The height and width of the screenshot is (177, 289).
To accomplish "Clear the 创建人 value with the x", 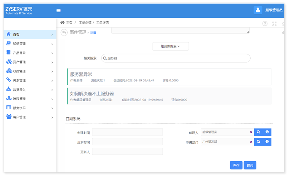I will pos(251,132).
